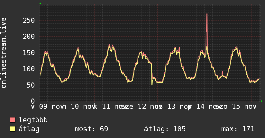The width and height of the screenshot is (265, 138).
Task: Click the tall spike peak on 14 nov
Action: pos(207,14)
